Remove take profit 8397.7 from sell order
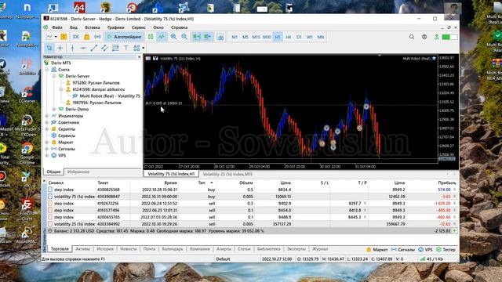The height and width of the screenshot is (282, 502). [365, 204]
